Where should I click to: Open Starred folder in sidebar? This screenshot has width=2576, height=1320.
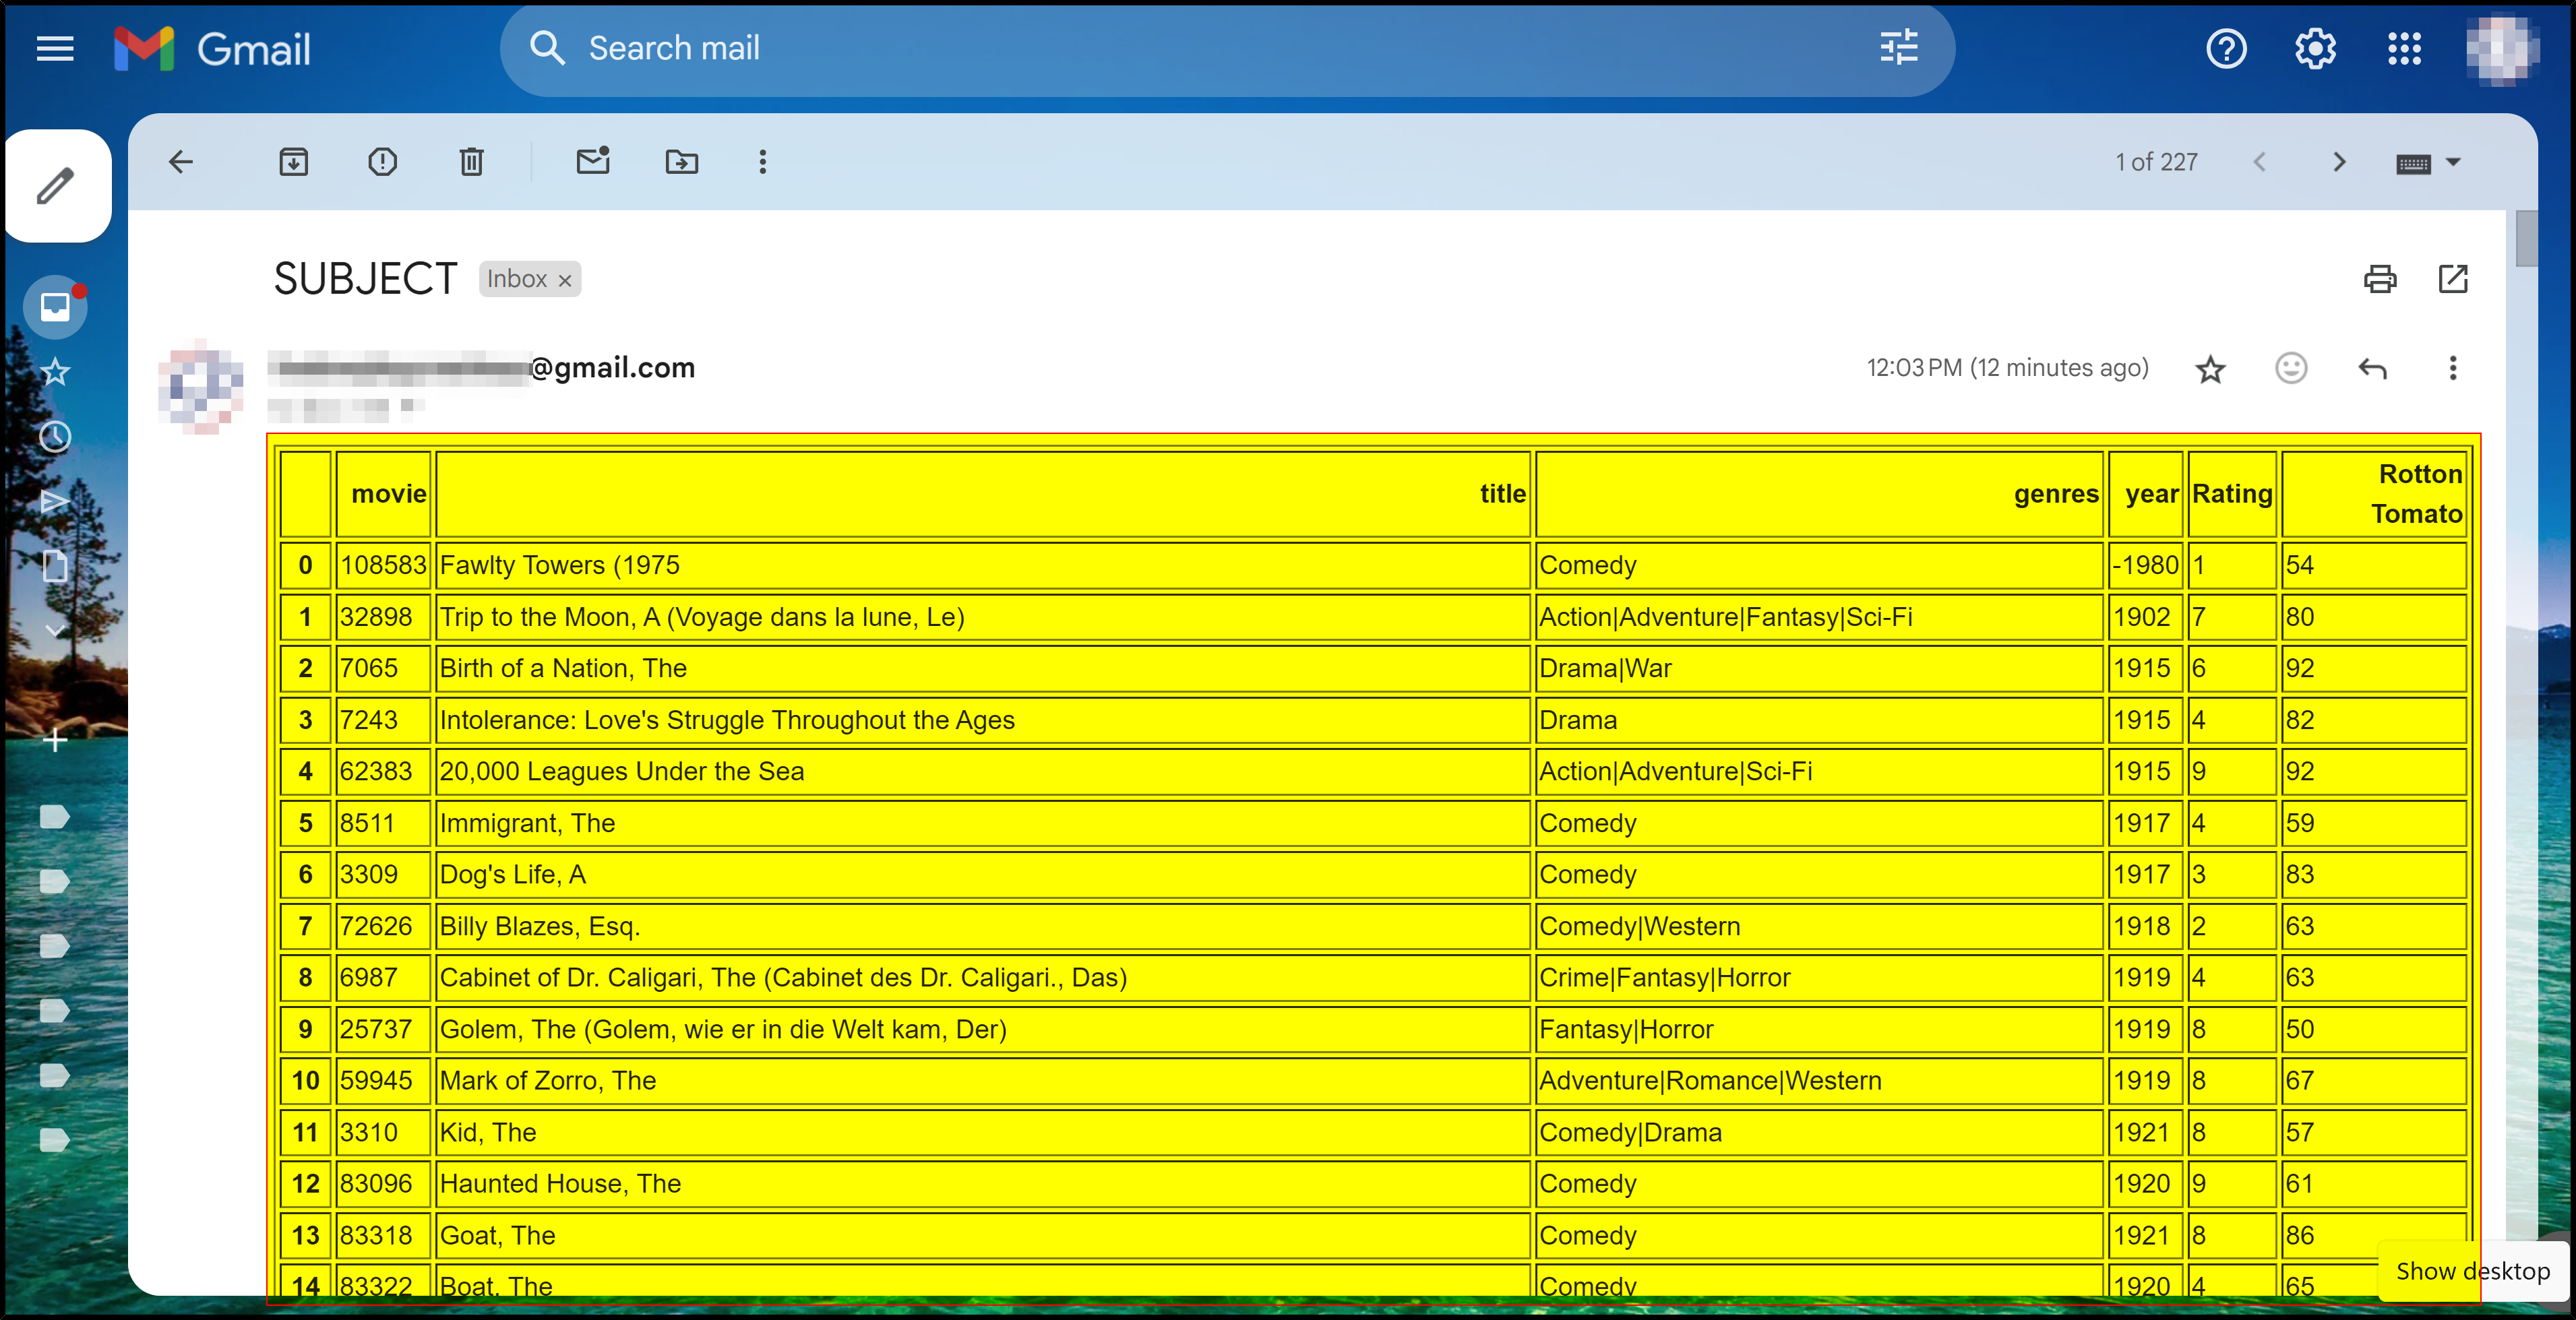click(55, 372)
